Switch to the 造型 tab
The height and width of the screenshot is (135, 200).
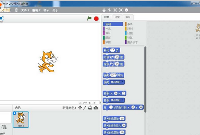click(x=117, y=17)
